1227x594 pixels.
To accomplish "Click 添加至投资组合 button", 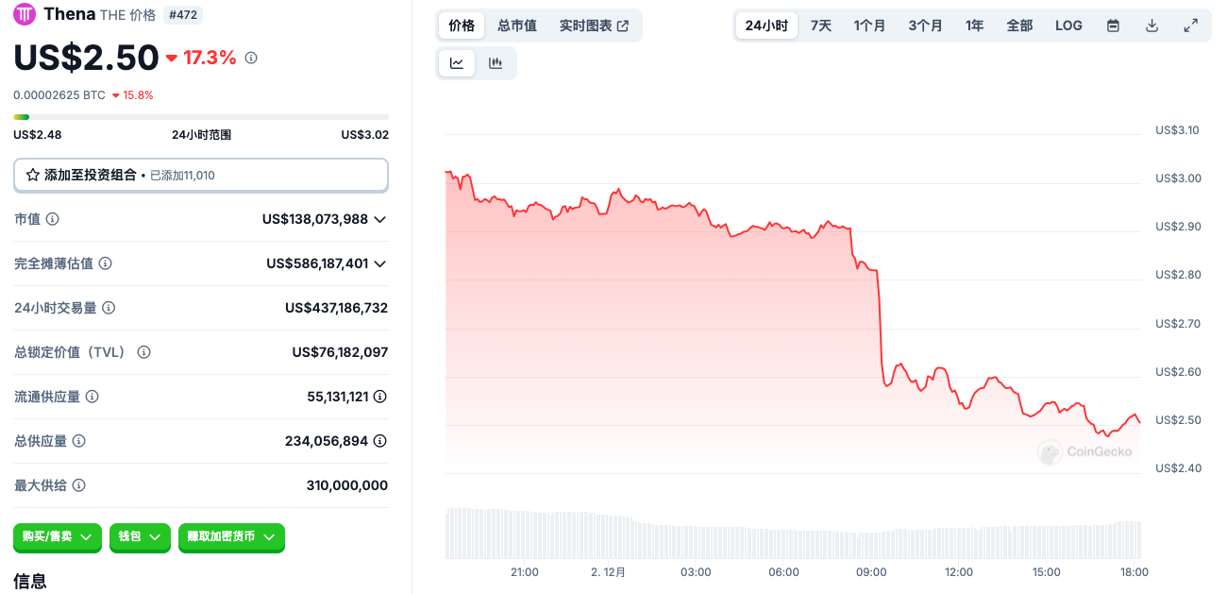I will pos(201,175).
